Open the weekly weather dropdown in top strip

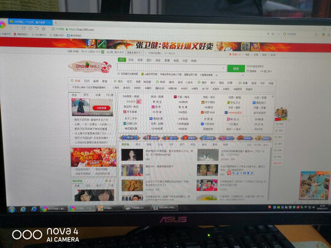135,53
